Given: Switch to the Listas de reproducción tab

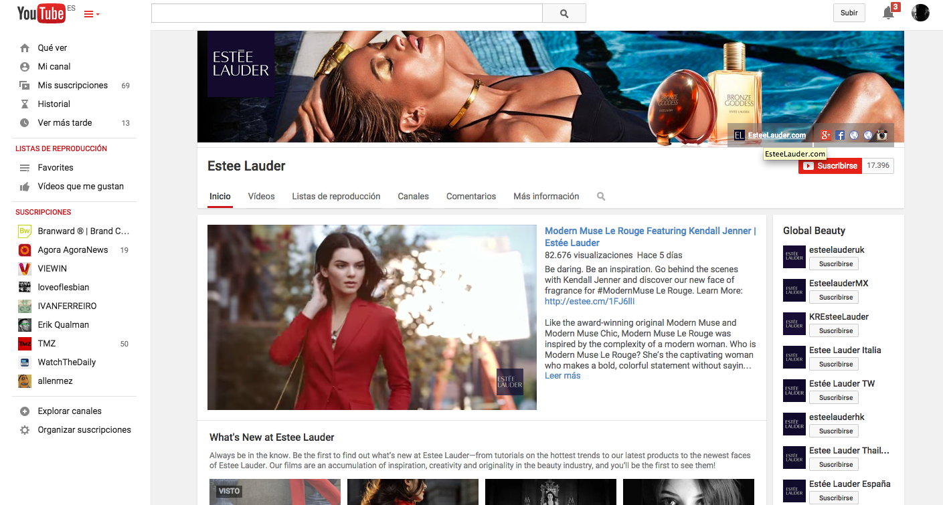Looking at the screenshot, I should tap(336, 197).
